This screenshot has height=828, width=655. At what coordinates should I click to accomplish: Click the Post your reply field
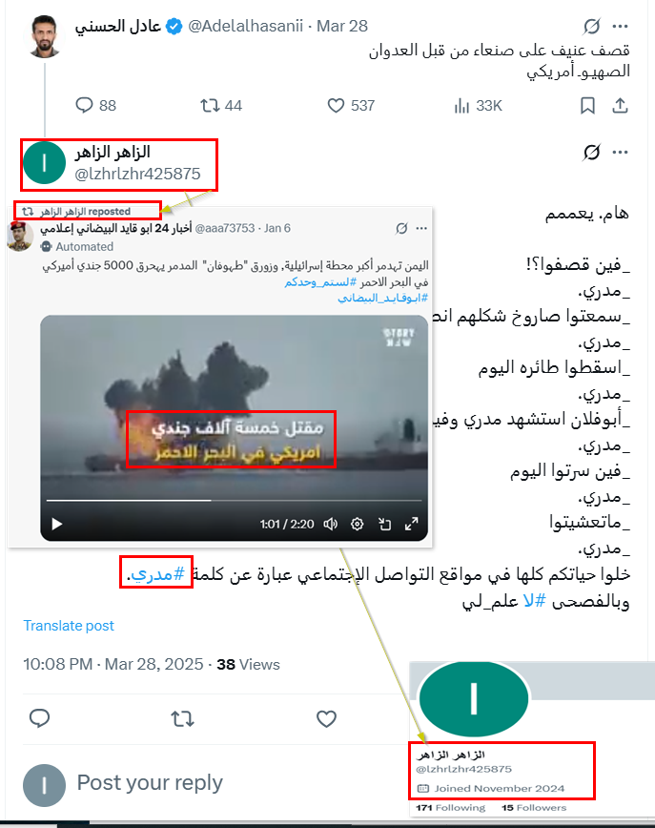(150, 782)
